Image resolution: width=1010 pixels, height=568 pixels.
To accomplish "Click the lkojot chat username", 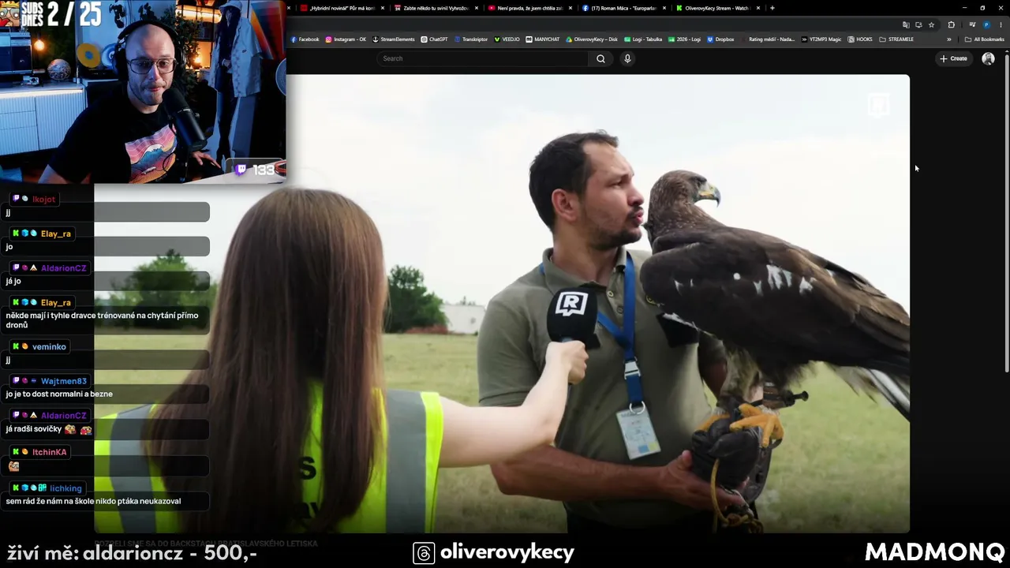I will 43,199.
